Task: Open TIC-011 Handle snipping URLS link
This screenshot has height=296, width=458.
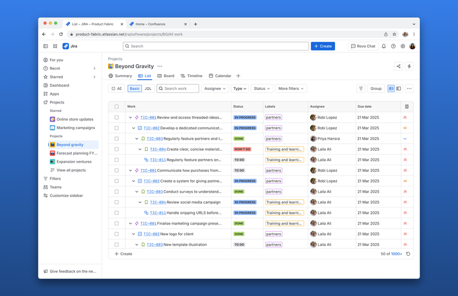Action: point(158,213)
